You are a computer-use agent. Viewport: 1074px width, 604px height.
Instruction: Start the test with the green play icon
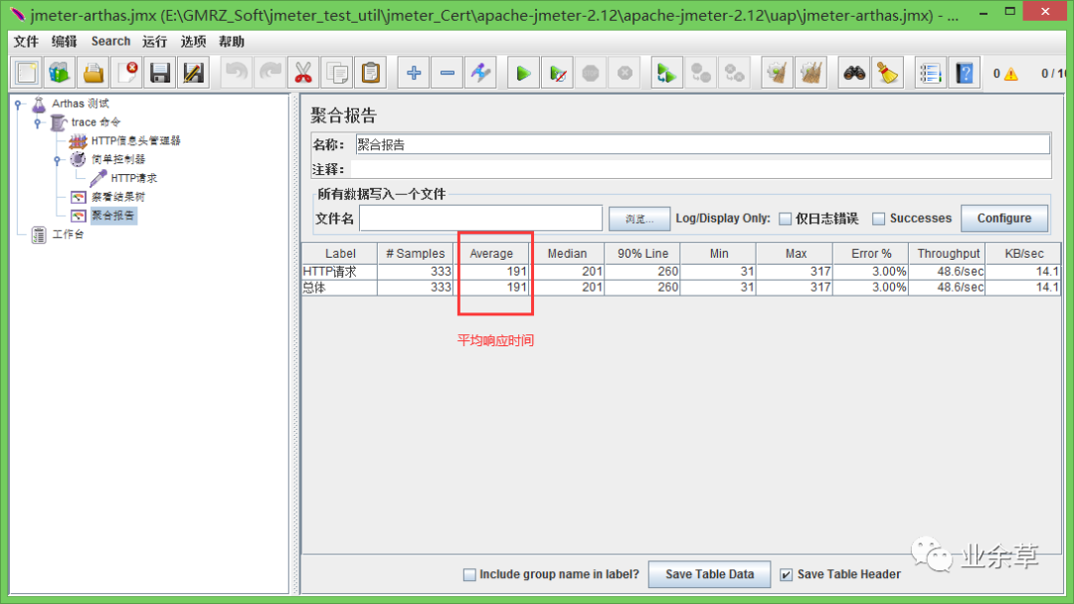(x=523, y=73)
